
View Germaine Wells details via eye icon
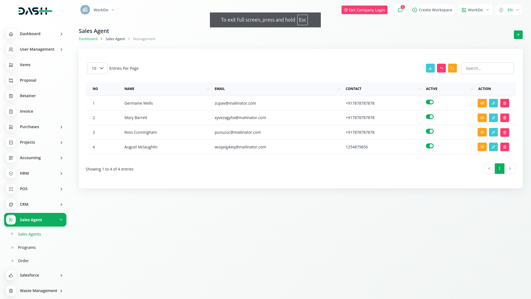(x=482, y=103)
